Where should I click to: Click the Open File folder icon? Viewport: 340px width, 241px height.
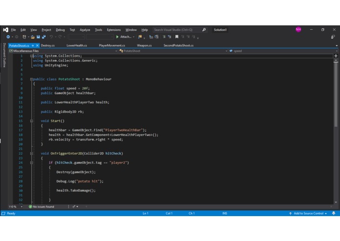pos(33,37)
